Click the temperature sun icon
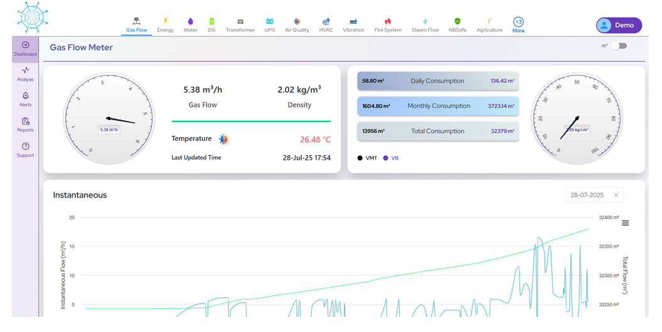662x332 pixels. pyautogui.click(x=224, y=139)
